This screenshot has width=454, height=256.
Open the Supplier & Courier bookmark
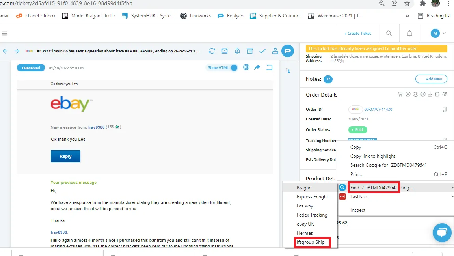pyautogui.click(x=276, y=16)
